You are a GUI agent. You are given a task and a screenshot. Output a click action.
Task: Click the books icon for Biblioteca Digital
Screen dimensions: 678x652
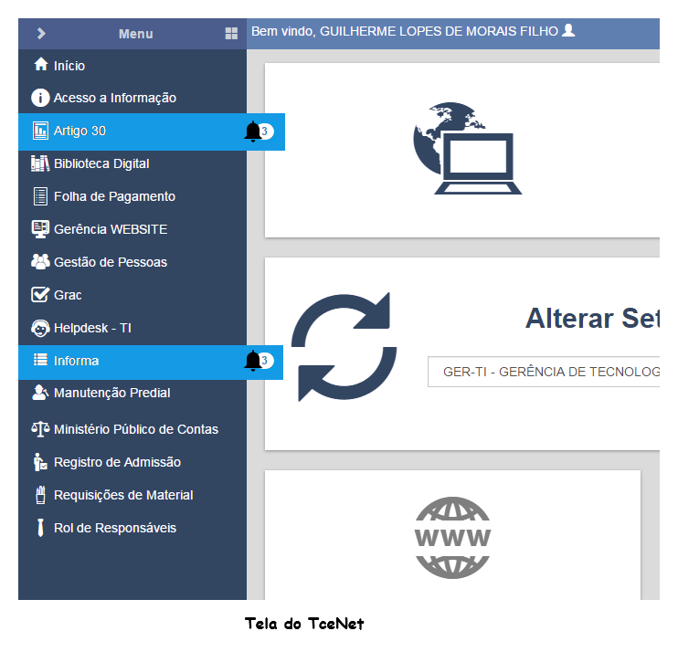pos(40,163)
